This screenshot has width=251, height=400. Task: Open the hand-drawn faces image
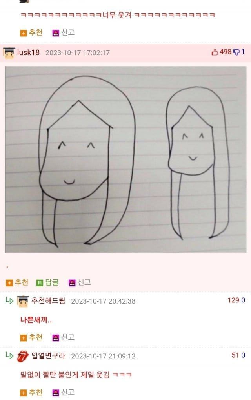(126, 159)
